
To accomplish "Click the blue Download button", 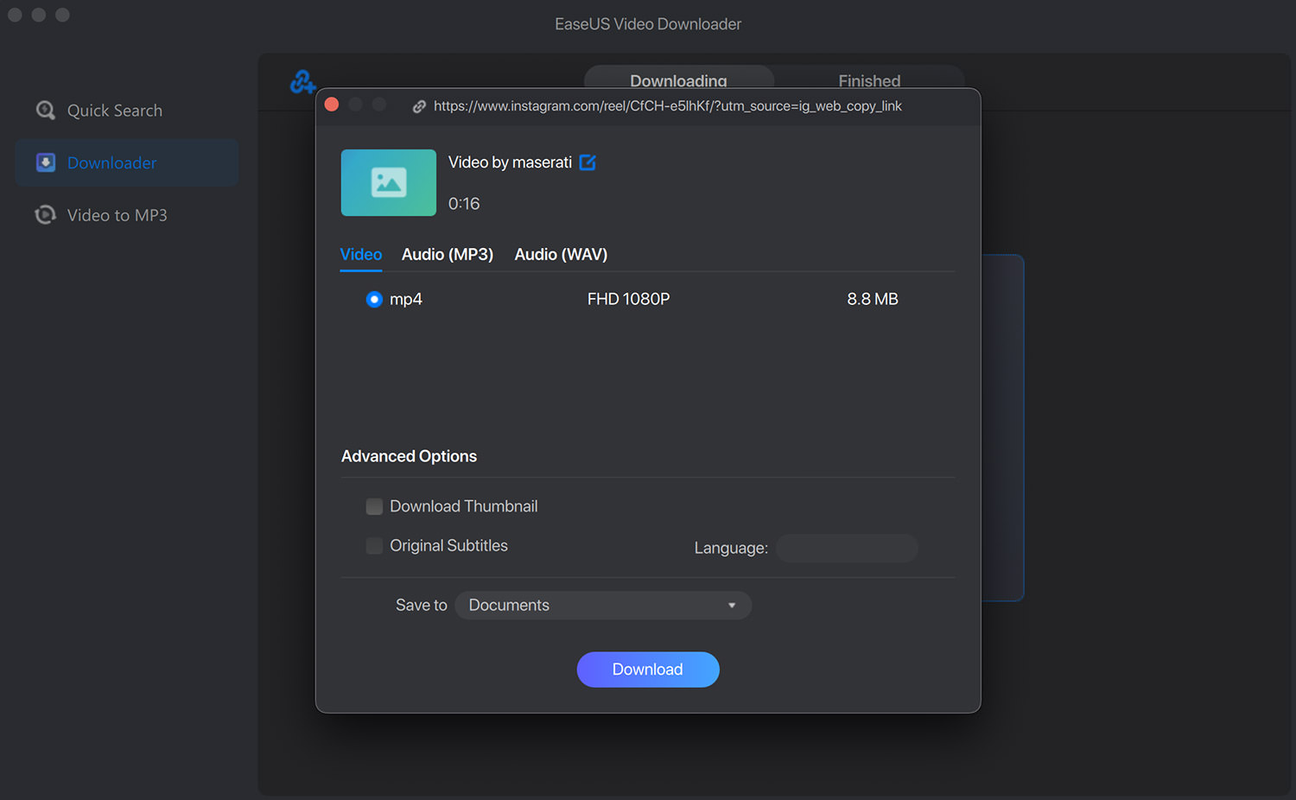I will 648,670.
